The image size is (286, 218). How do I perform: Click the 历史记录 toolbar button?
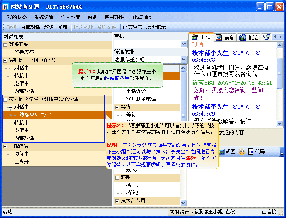(x=156, y=27)
